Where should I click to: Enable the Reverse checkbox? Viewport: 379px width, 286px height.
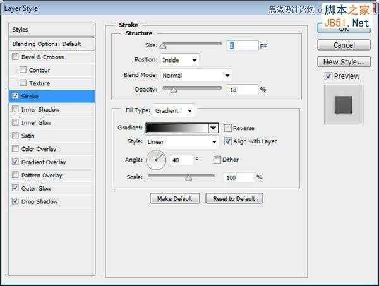pos(227,128)
